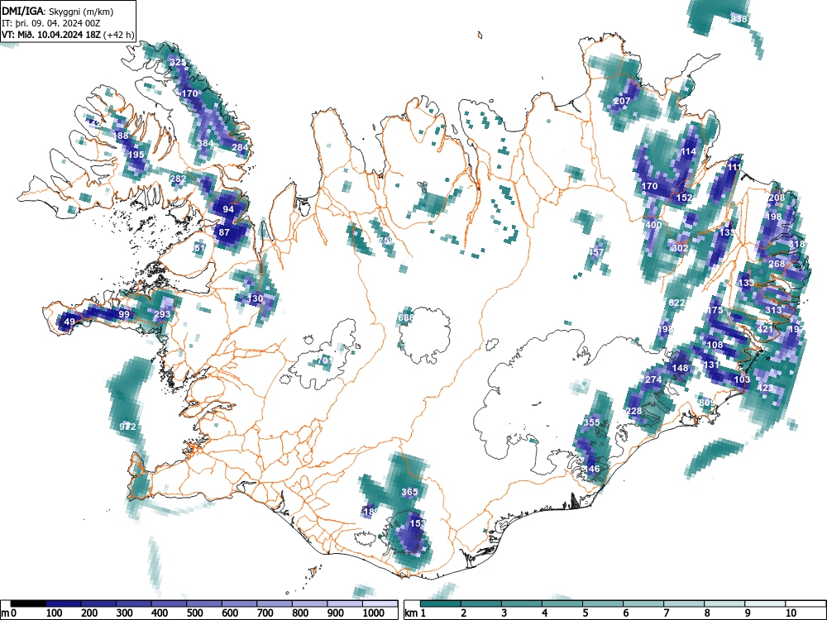Click the visibility value 188
827x620 pixels.
coord(120,136)
